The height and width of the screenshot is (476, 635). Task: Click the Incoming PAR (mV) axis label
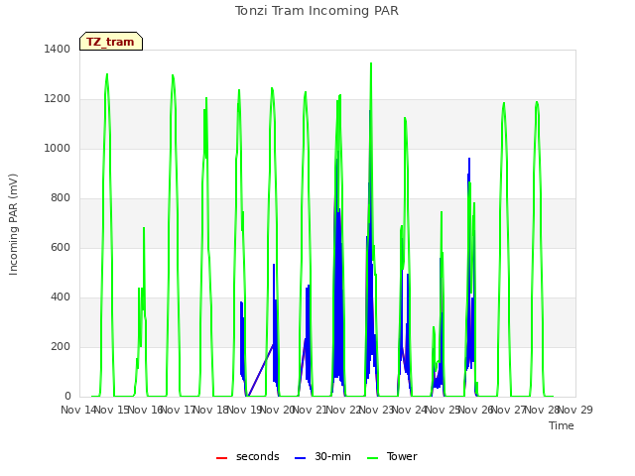click(x=13, y=225)
